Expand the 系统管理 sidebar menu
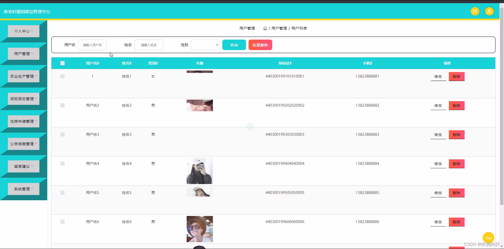Image resolution: width=504 pixels, height=249 pixels. pos(24,189)
